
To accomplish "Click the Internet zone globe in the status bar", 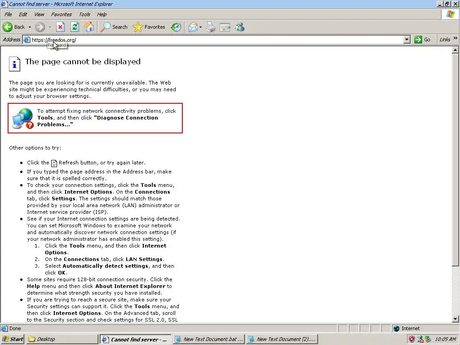I will tap(396, 328).
